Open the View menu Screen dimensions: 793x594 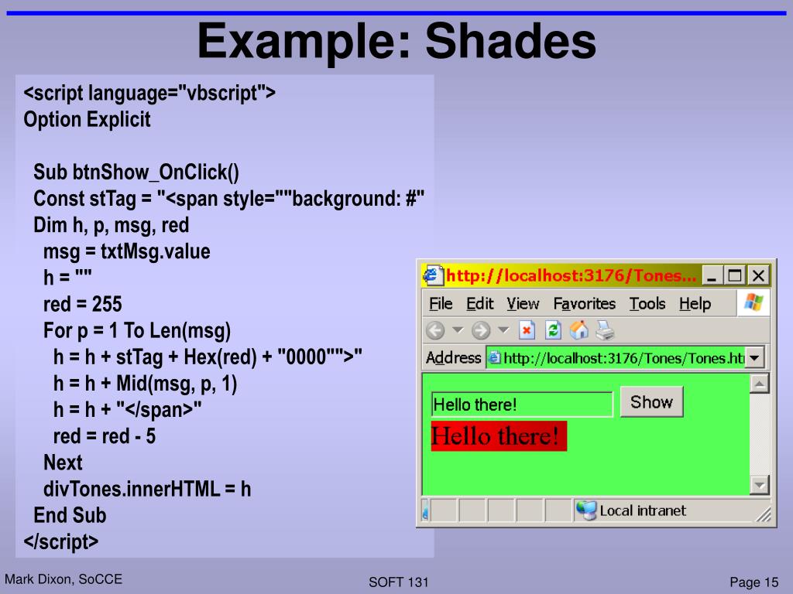[523, 304]
